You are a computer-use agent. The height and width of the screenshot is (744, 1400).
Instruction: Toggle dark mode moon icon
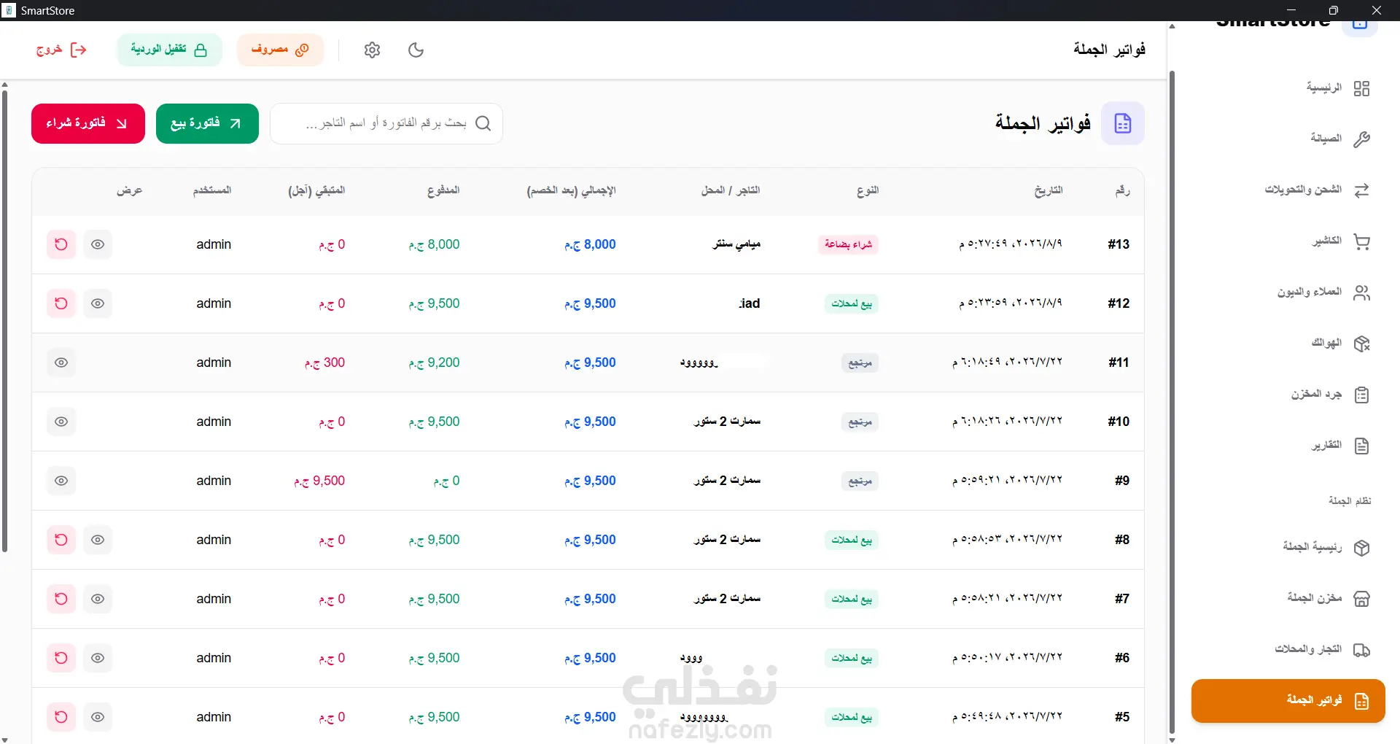[x=416, y=50]
